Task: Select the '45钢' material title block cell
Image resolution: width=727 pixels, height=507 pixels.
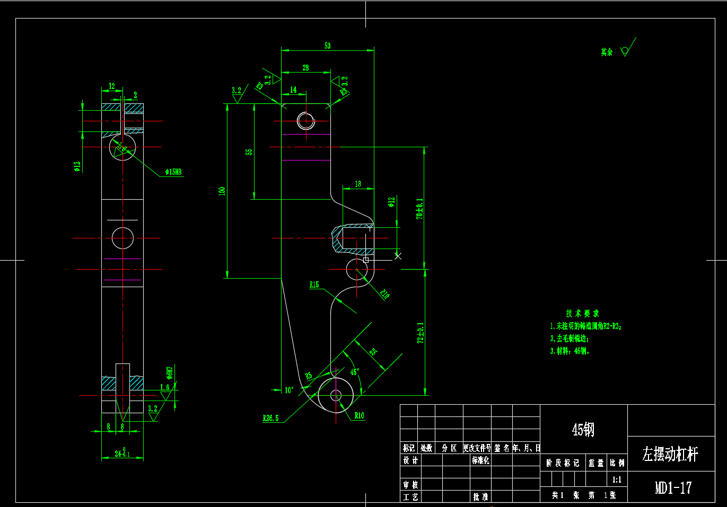Action: point(583,430)
